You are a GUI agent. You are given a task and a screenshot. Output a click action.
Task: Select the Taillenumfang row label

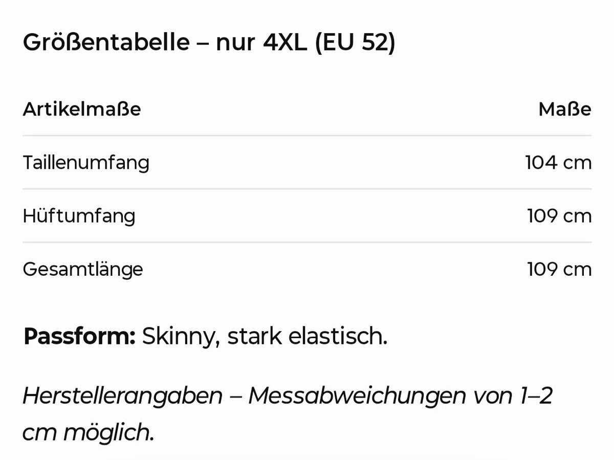coord(86,163)
